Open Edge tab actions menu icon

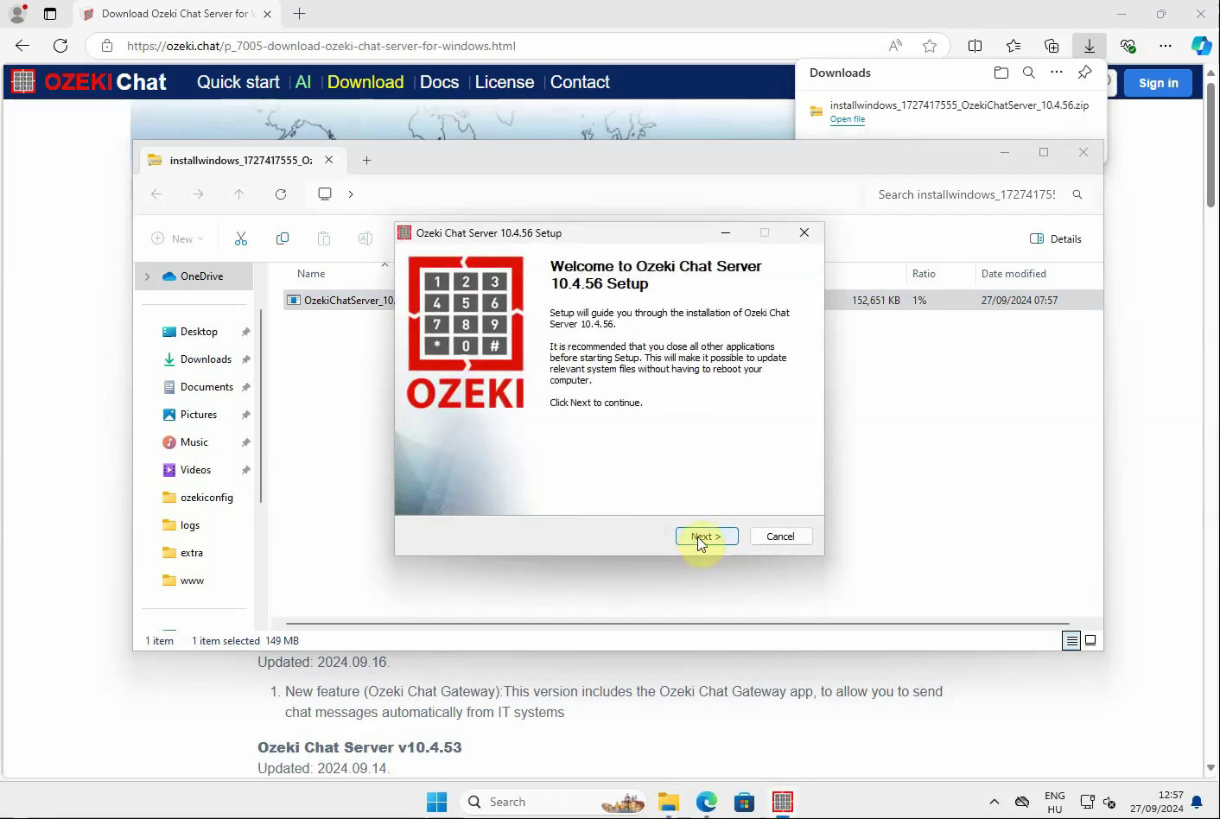(x=50, y=14)
